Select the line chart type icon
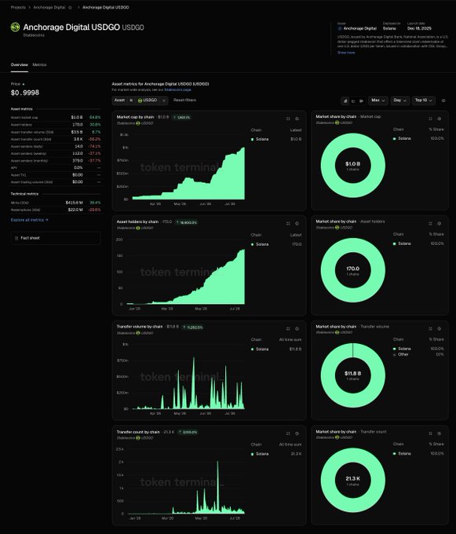The image size is (456, 534). point(353,101)
